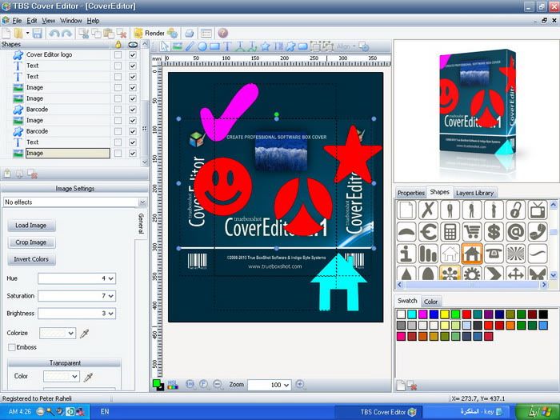Select the insert image tool
This screenshot has height=420, width=560.
click(x=177, y=46)
